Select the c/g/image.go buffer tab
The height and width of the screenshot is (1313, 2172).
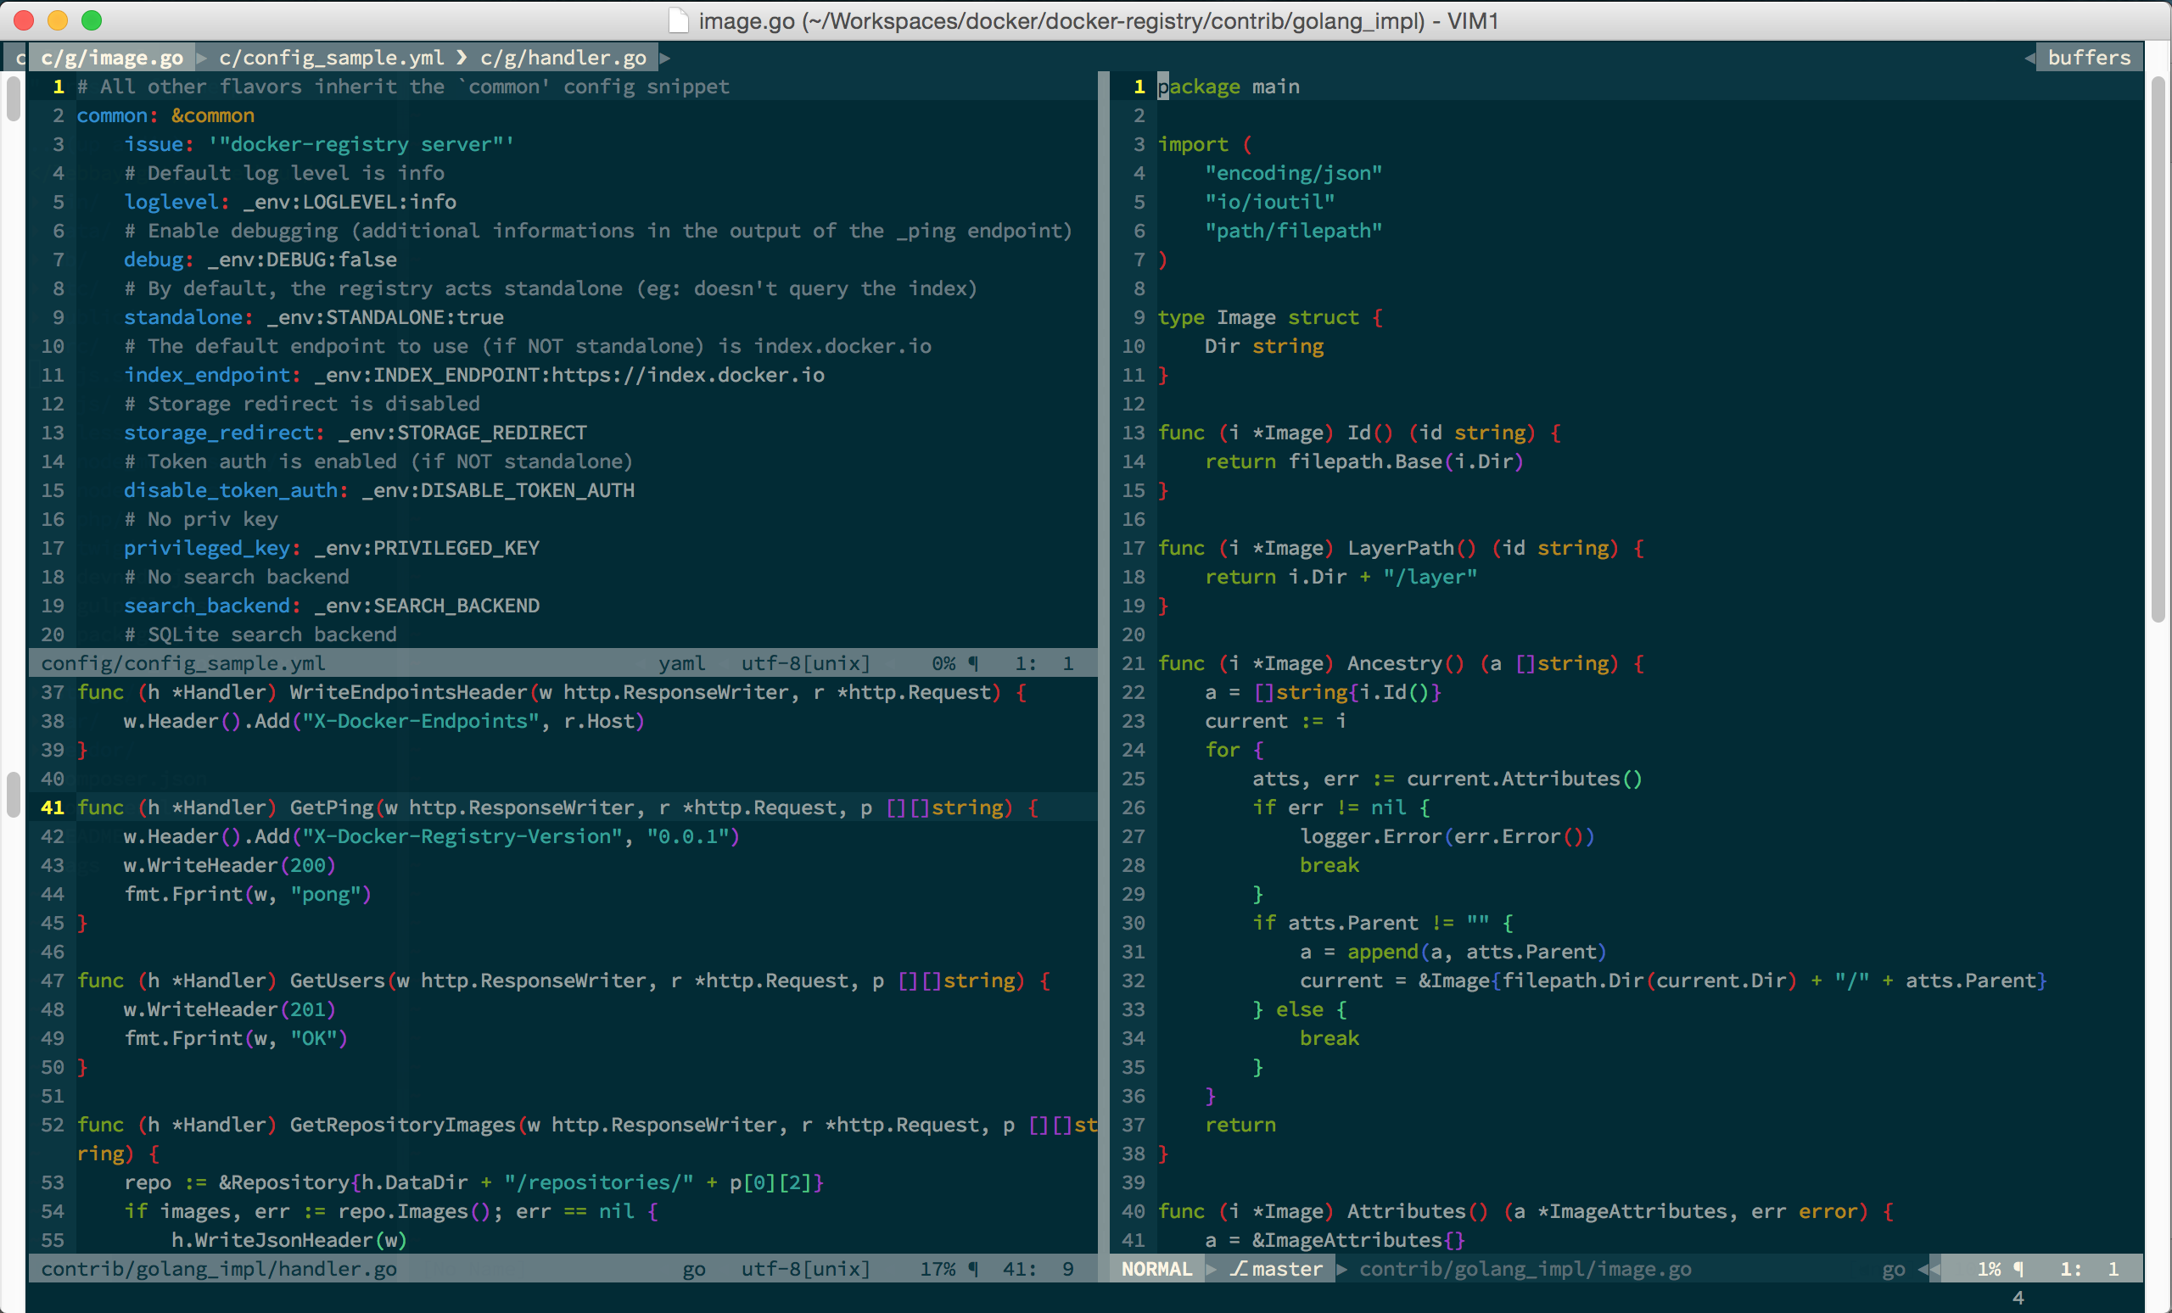(x=112, y=59)
